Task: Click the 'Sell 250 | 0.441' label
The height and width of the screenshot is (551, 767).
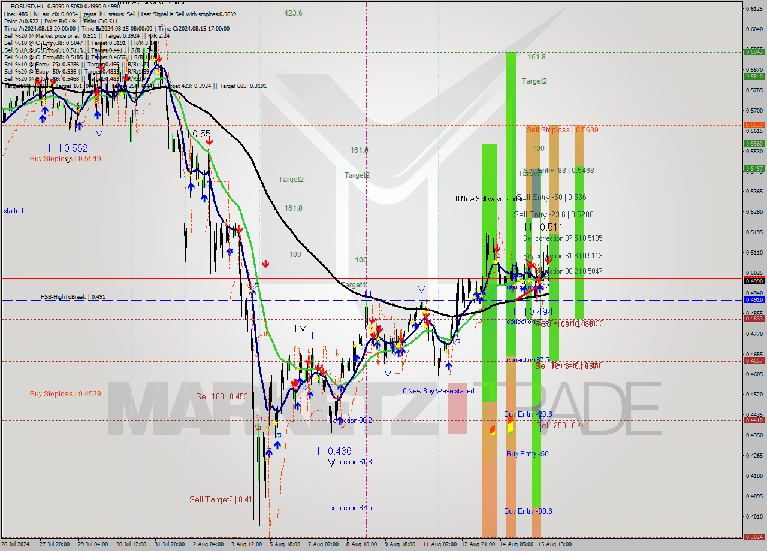Action: point(563,425)
